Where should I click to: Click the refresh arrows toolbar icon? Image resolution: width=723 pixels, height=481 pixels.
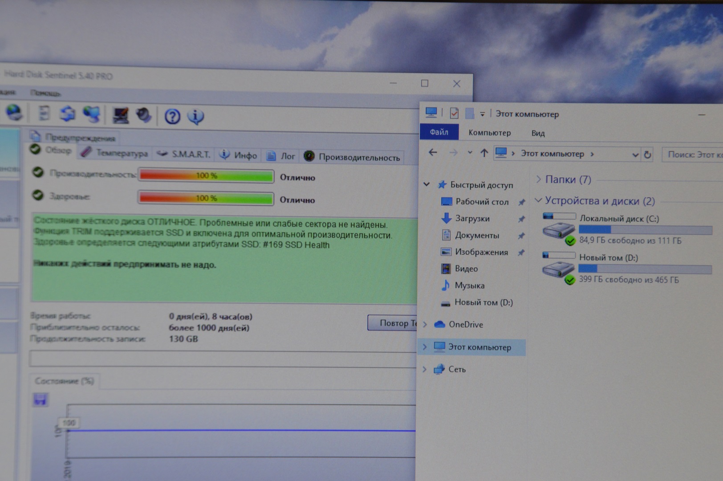68,114
